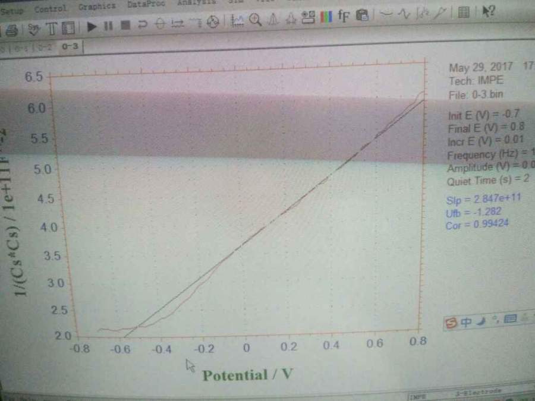Open the soft keyboard icon in IME bar
Viewport: 535px width, 401px height.
coord(511,319)
